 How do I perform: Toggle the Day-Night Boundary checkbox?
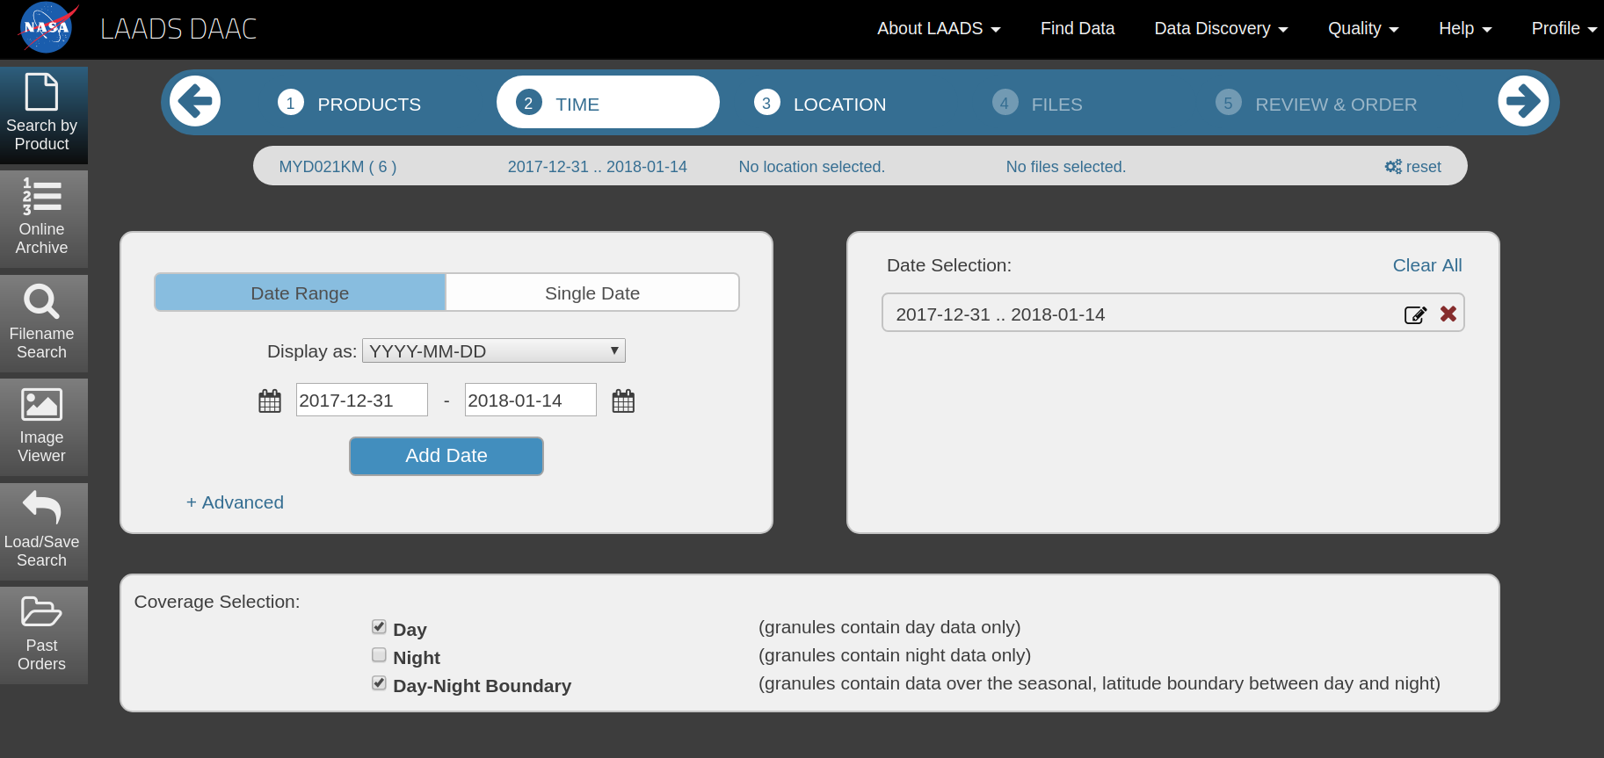coord(379,683)
